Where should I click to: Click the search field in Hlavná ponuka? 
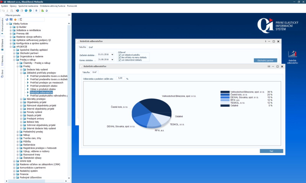[34, 19]
